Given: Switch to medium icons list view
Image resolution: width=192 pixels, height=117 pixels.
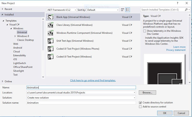Looking at the screenshot, I should [127, 10].
